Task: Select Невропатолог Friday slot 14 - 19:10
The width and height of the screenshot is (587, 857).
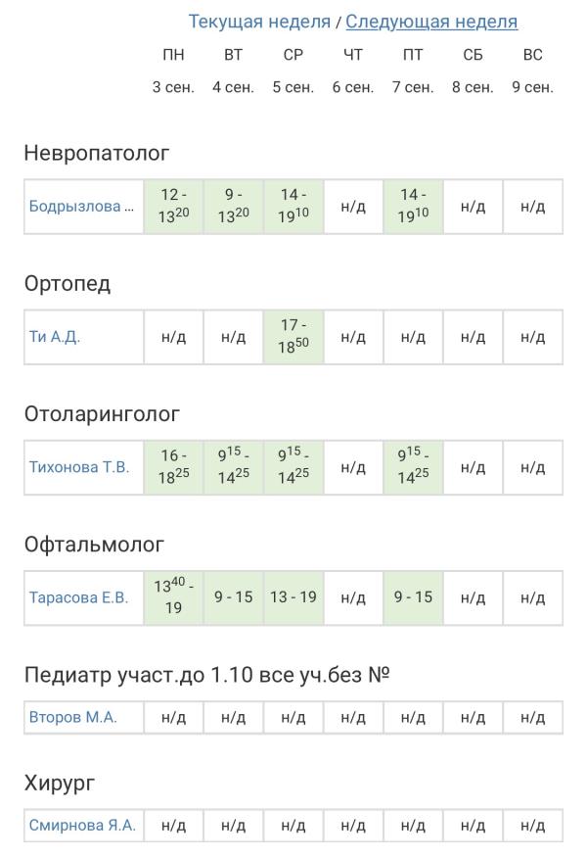Action: [413, 207]
